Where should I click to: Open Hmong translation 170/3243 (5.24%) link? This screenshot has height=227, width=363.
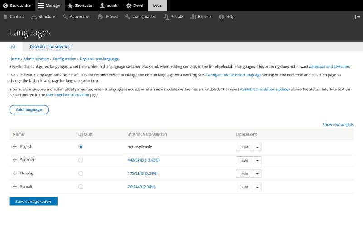click(142, 173)
